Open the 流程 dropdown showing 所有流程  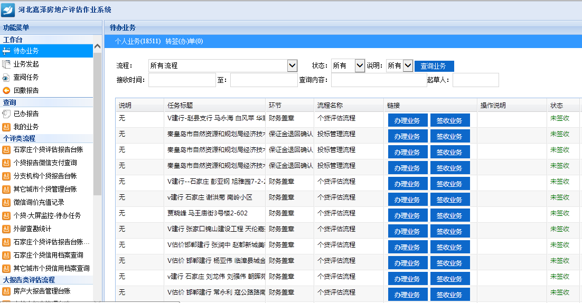click(x=292, y=65)
